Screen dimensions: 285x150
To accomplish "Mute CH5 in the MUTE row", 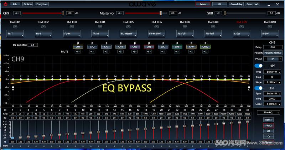I will point(135,52).
